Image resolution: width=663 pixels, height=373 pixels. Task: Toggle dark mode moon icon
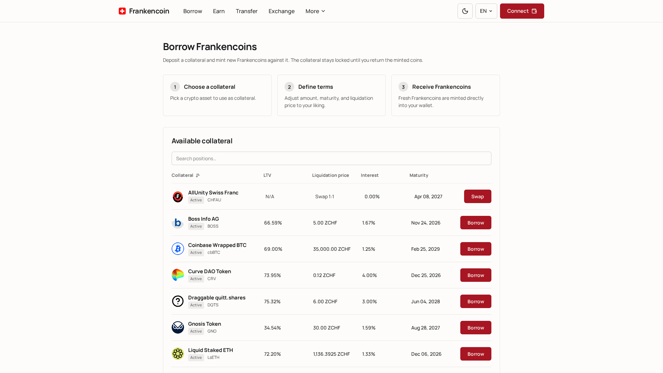[x=465, y=11]
